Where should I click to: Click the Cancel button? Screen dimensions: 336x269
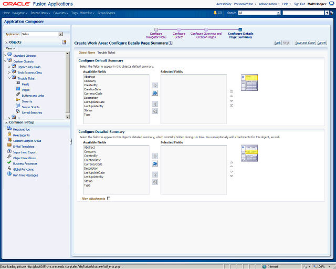pyautogui.click(x=322, y=43)
